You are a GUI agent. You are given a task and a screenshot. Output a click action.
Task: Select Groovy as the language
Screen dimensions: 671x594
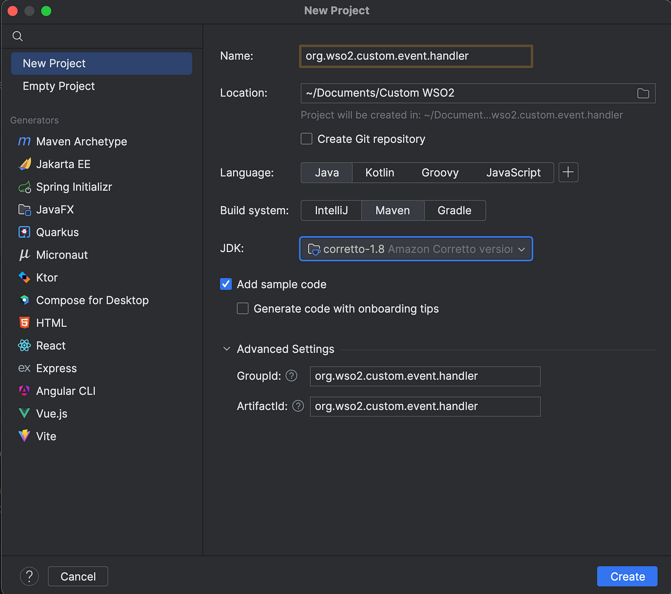point(440,173)
